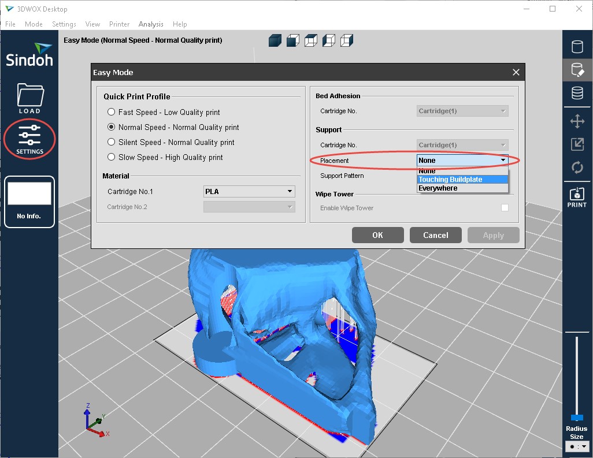Open the View menu
Viewport: 593px width, 458px height.
92,24
